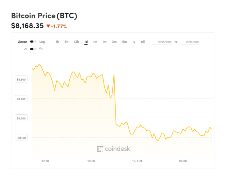226x180 pixels.
Task: Open the start date field 10/15/2019
Action: tap(162, 42)
